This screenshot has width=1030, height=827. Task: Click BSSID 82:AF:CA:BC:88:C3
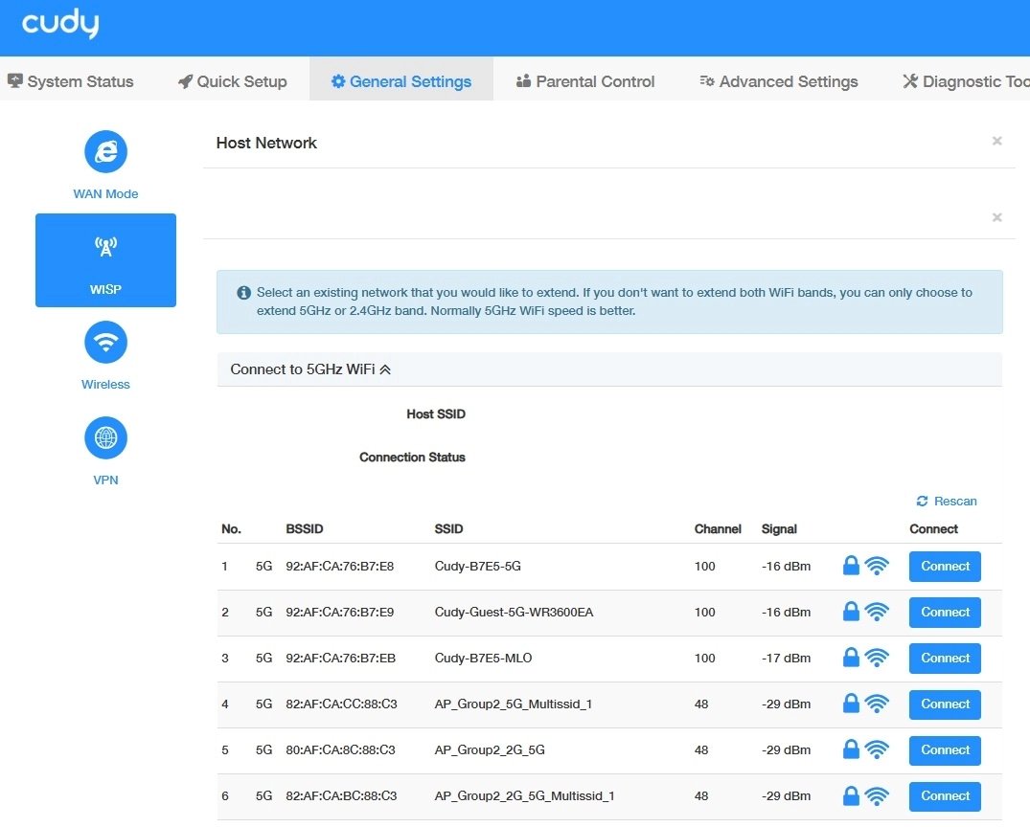tap(341, 796)
